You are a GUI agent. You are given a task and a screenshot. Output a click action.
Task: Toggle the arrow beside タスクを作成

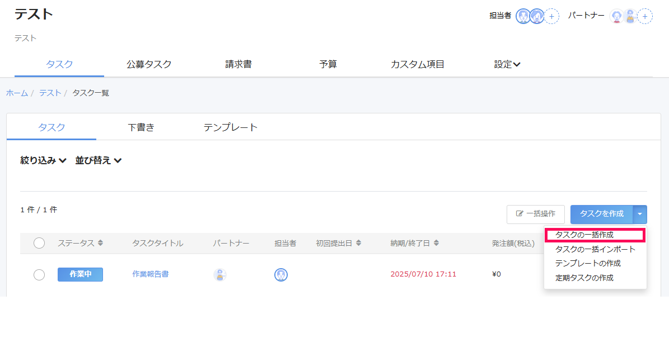(639, 214)
